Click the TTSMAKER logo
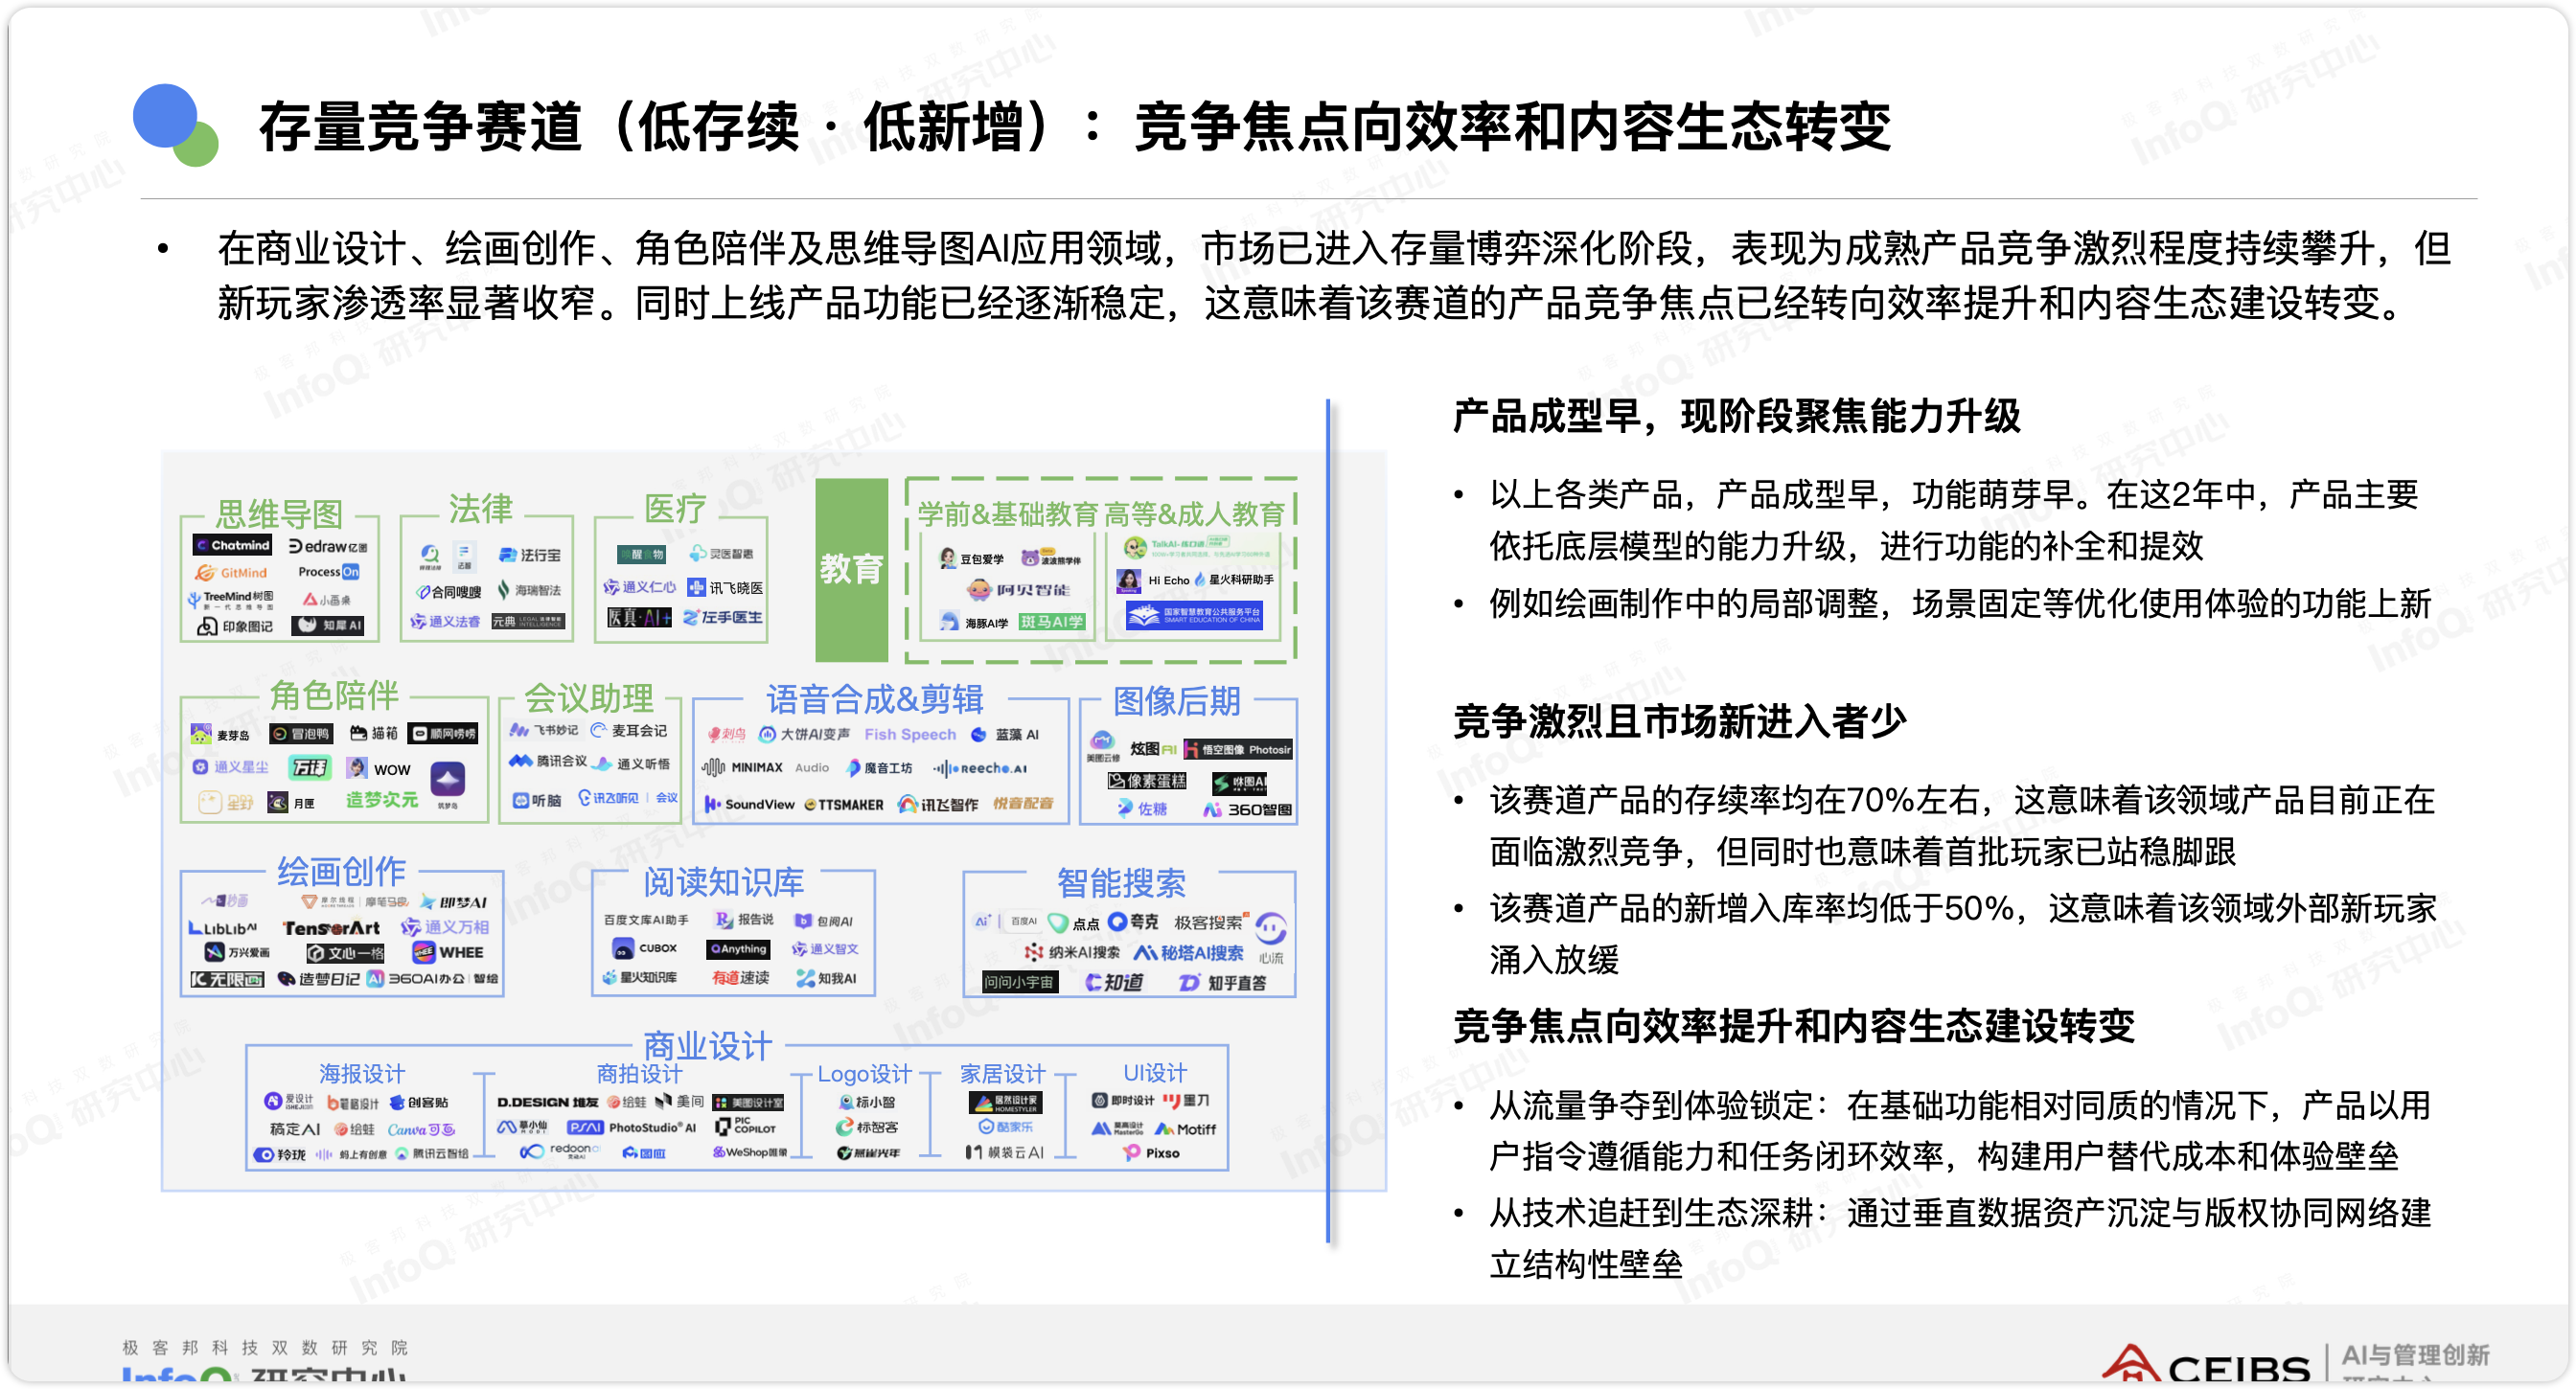Viewport: 2576px width, 1389px height. click(x=844, y=804)
